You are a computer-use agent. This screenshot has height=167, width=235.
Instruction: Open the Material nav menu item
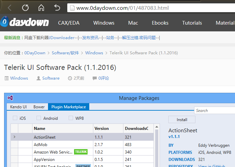pyautogui.click(x=225, y=23)
